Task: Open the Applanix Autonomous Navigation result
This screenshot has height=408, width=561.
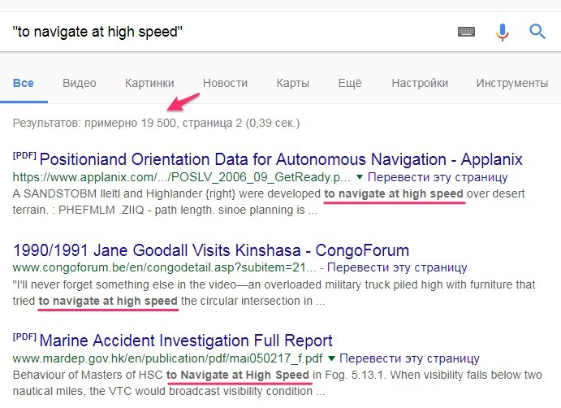Action: [x=280, y=158]
